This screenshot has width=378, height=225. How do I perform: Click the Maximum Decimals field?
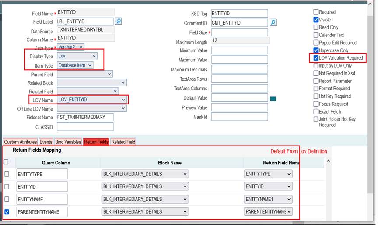click(240, 69)
